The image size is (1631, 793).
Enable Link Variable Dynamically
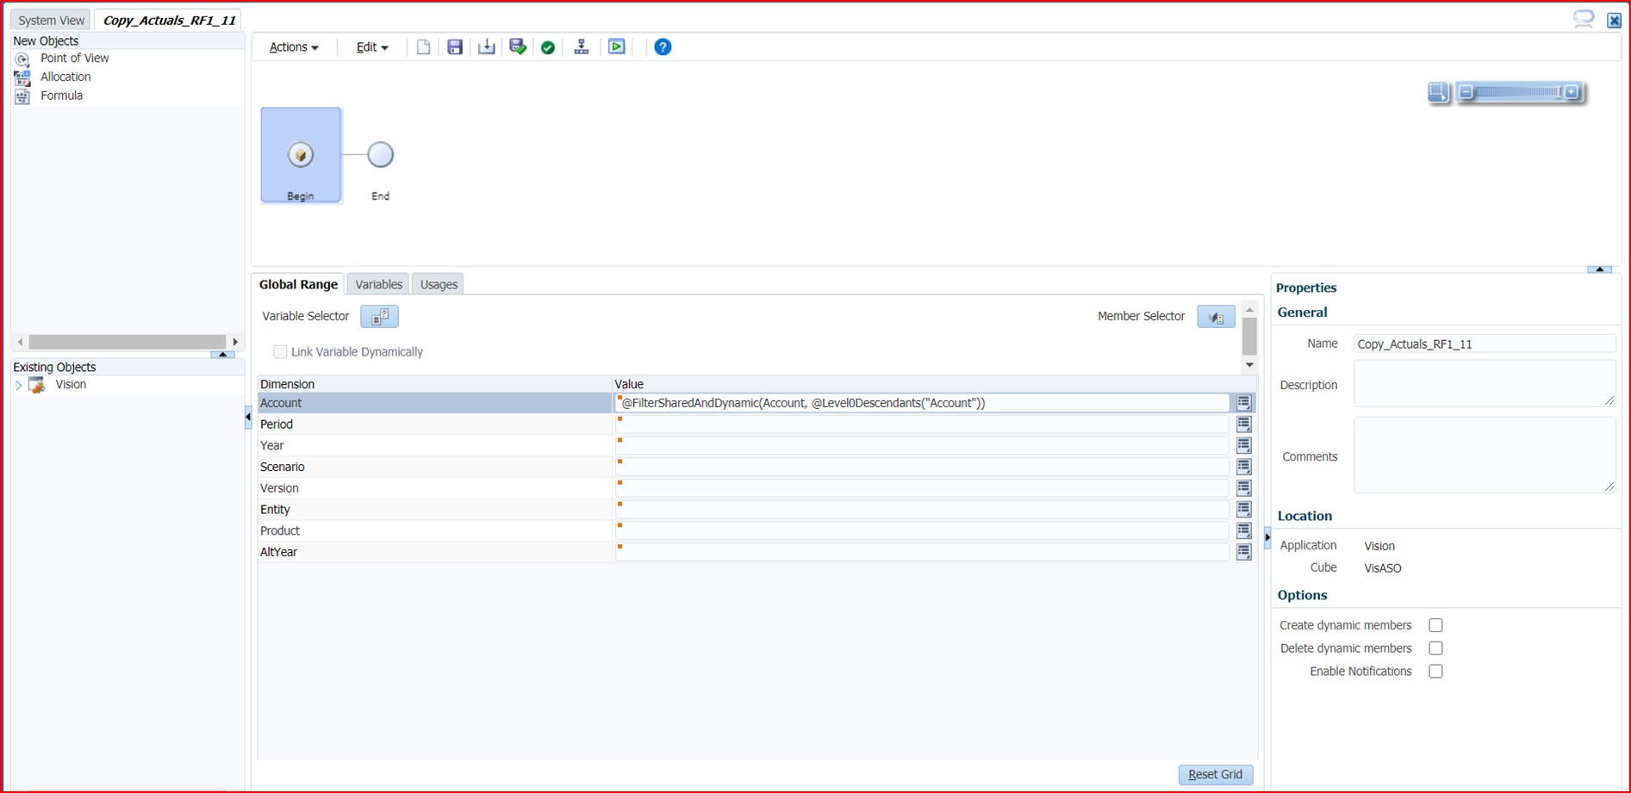click(x=280, y=351)
